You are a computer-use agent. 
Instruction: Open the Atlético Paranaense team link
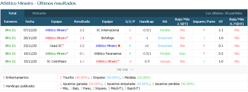coord(108,54)
